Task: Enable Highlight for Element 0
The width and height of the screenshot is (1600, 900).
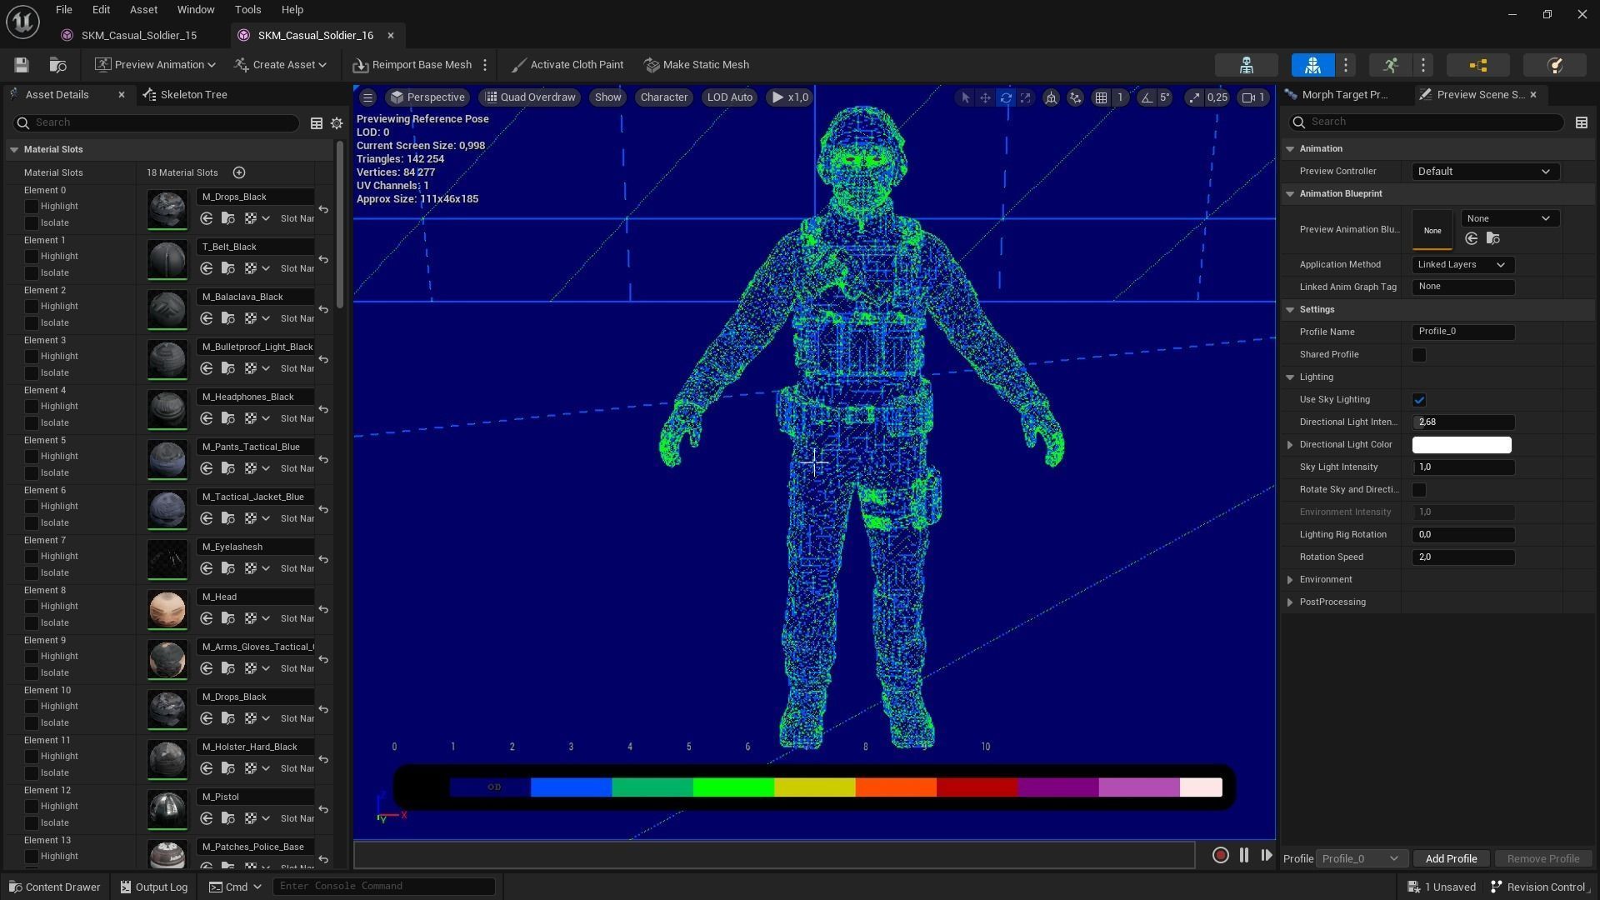Action: click(x=32, y=207)
